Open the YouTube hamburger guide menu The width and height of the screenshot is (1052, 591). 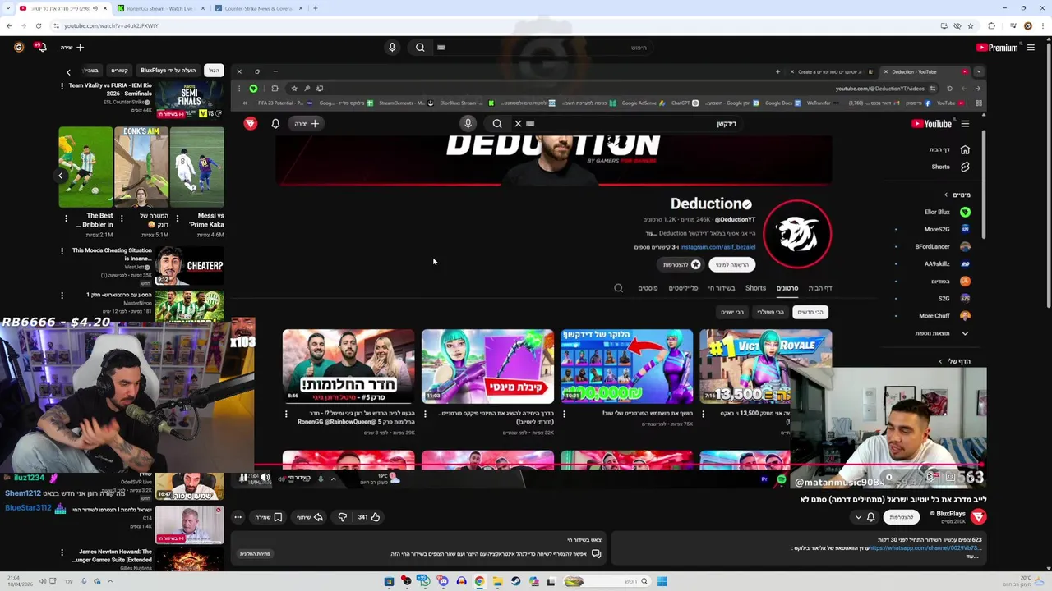click(1031, 48)
